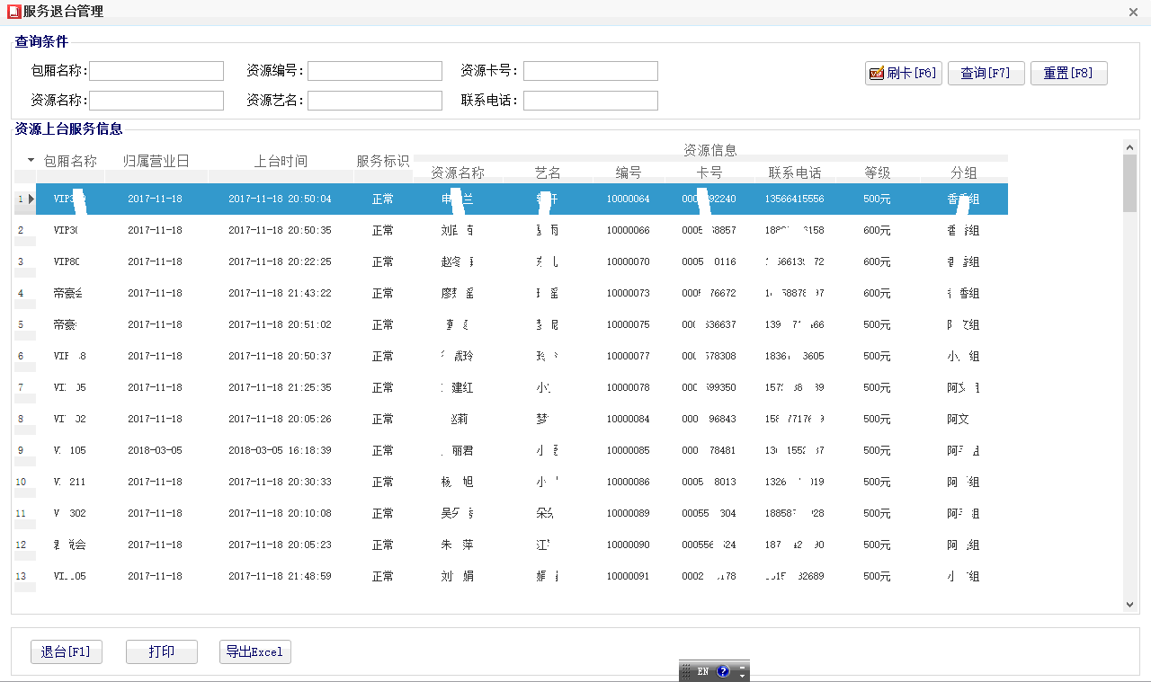Focus the 资源名称 input field

pyautogui.click(x=156, y=101)
